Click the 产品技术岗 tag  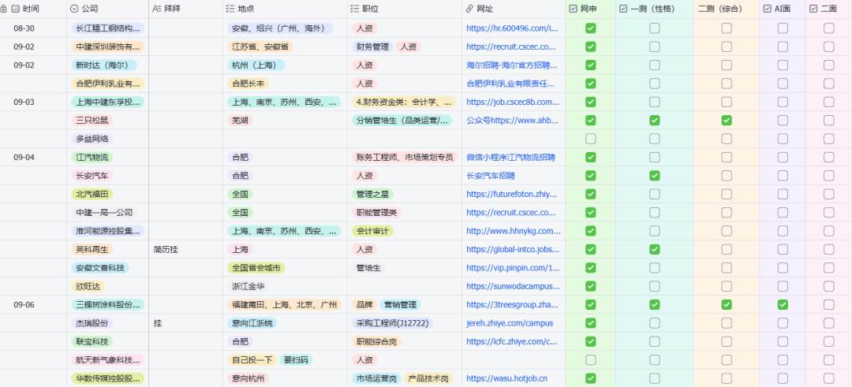tap(428, 379)
